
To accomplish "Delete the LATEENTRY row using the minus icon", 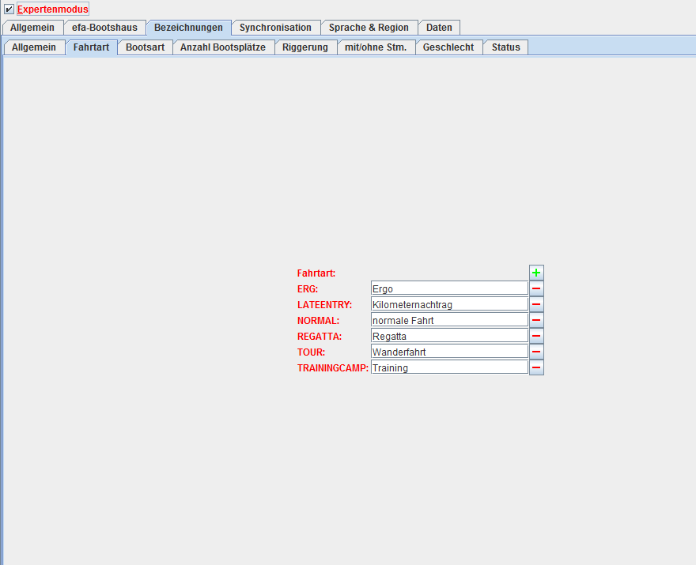I will 536,304.
